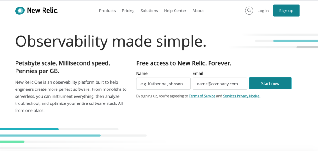Open the search magnifier icon
The image size is (318, 151).
click(x=249, y=11)
